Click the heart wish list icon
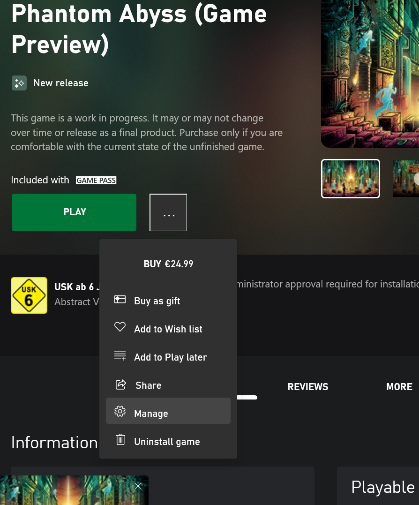 tap(120, 327)
